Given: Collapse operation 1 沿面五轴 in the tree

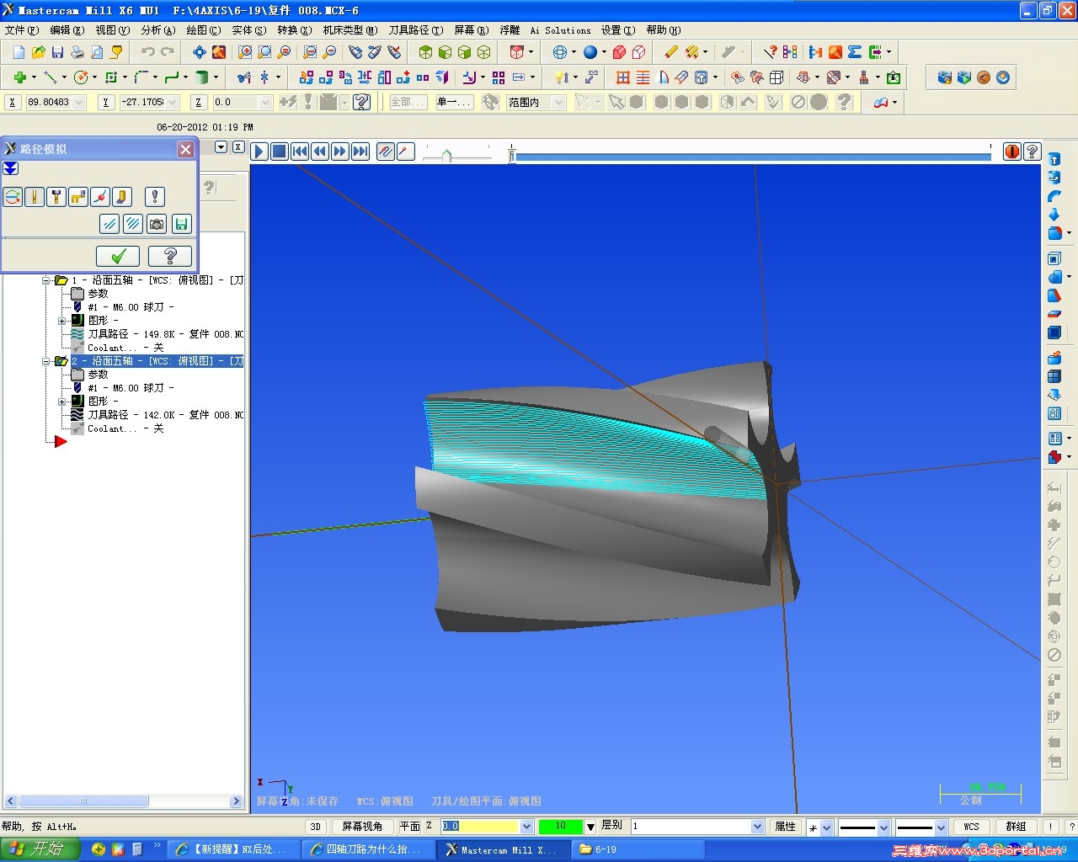Looking at the screenshot, I should [46, 280].
